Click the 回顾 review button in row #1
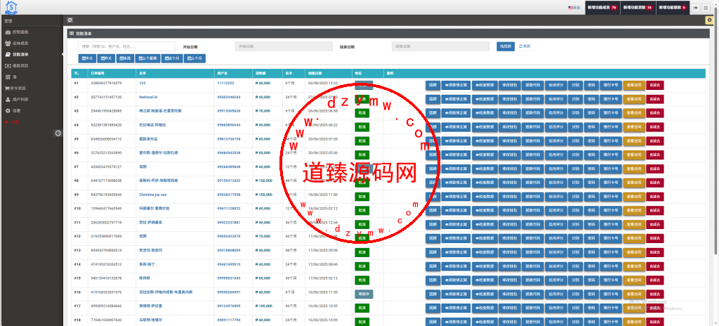This screenshot has width=719, height=326. (433, 85)
